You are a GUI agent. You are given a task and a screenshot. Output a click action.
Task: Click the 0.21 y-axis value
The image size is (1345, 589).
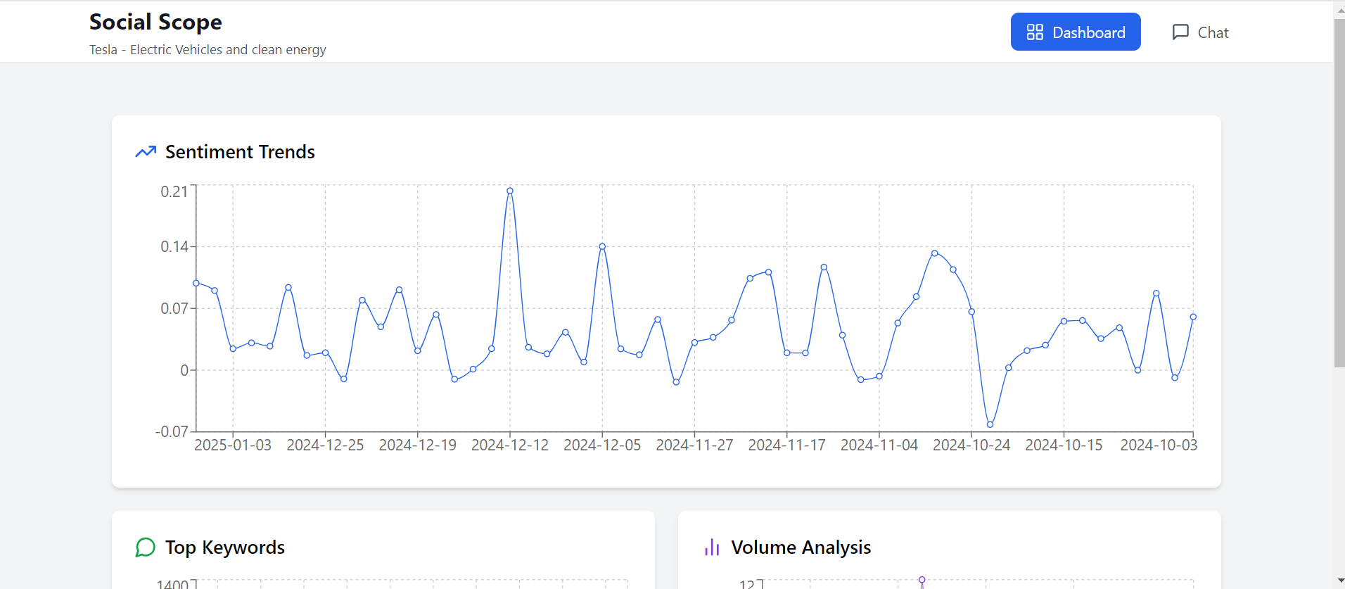coord(174,192)
